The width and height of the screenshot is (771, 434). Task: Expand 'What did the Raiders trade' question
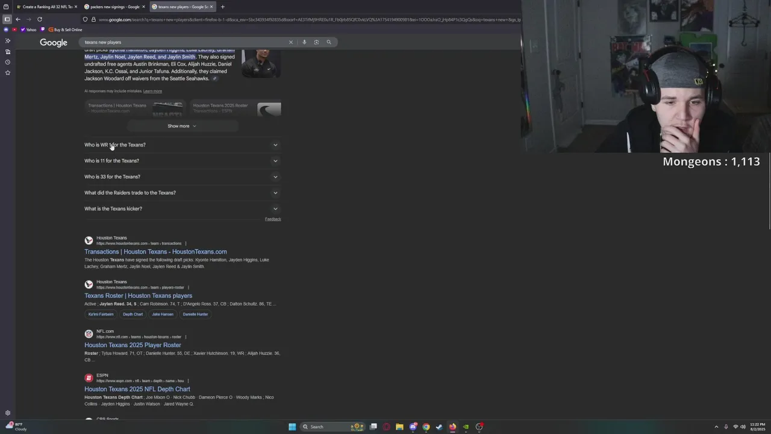[x=182, y=193]
